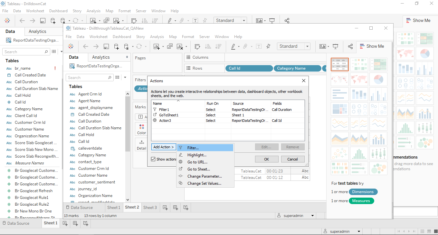Choose Go to Sheet... from Add Action menu
The height and width of the screenshot is (235, 438).
coord(205,169)
